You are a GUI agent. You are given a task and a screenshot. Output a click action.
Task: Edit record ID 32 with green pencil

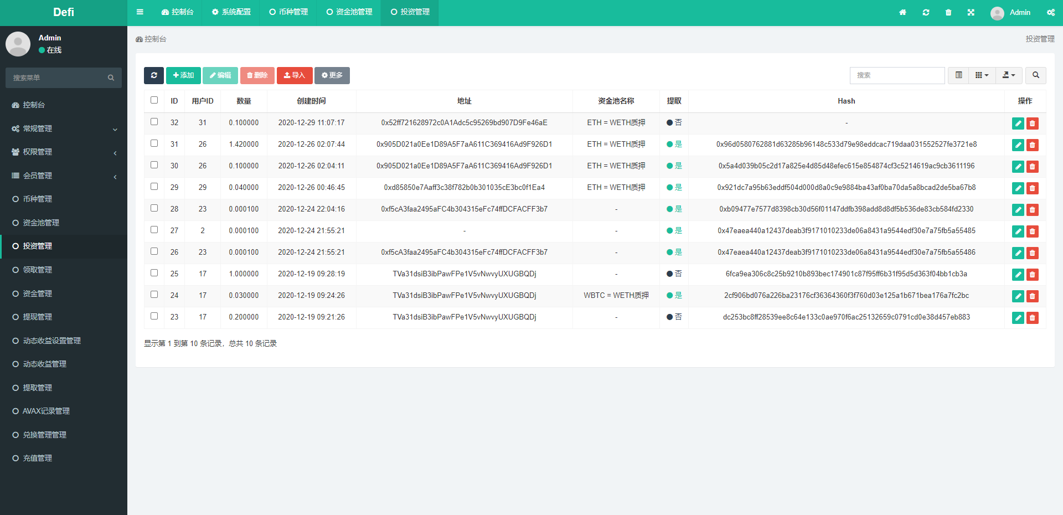tap(1018, 123)
